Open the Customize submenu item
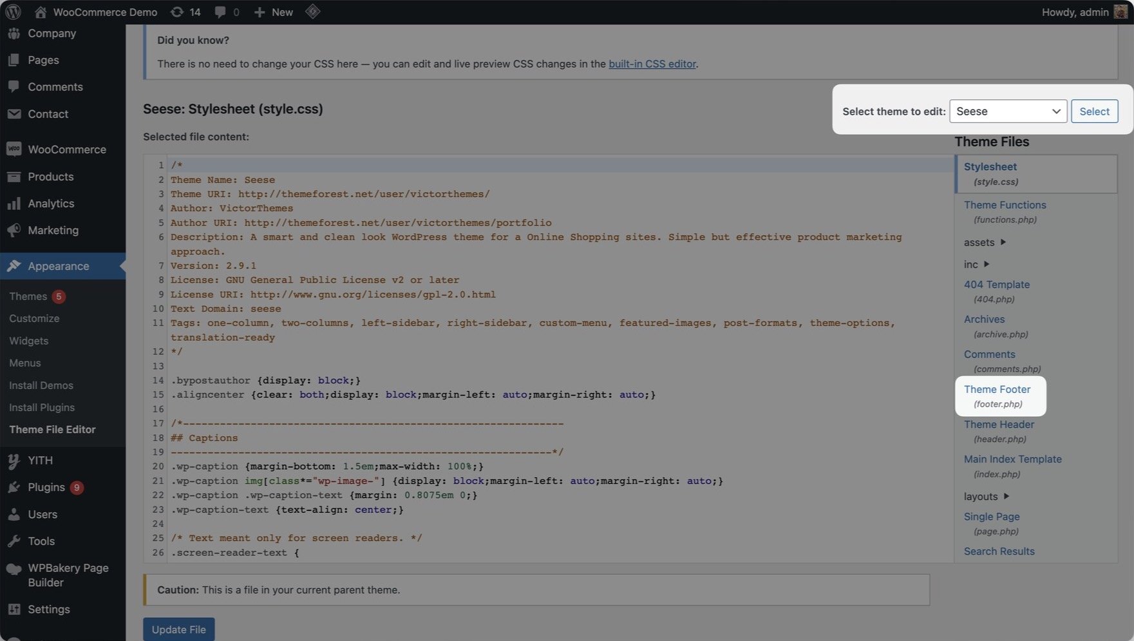Screen dimensions: 1134x641 pos(34,318)
